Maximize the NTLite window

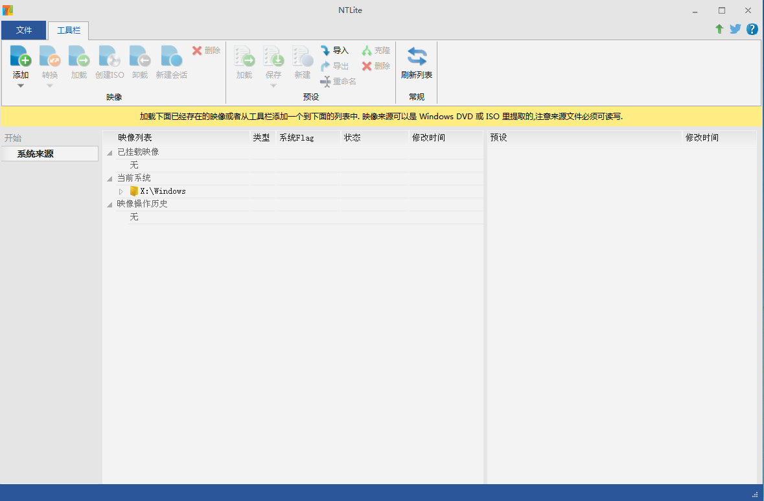pos(722,10)
